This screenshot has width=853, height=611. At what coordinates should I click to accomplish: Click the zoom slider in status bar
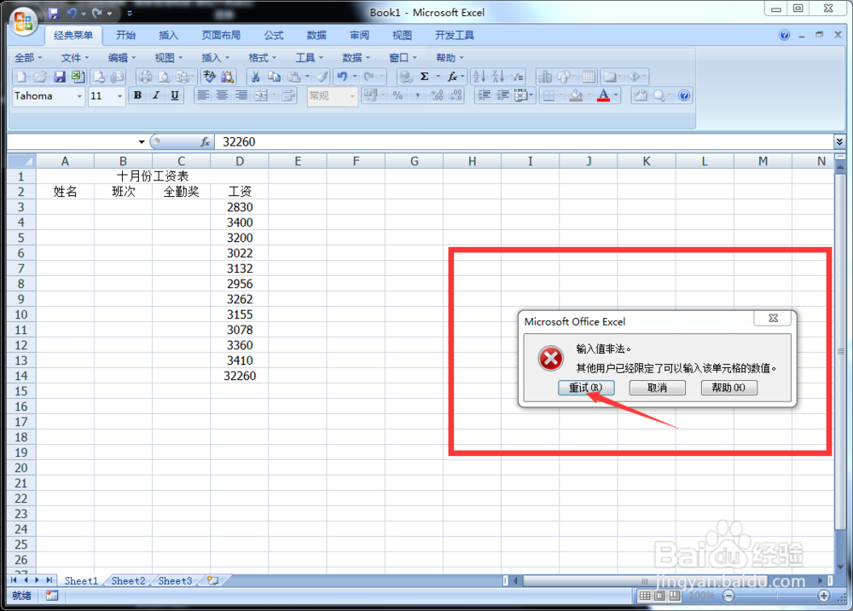pos(776,596)
